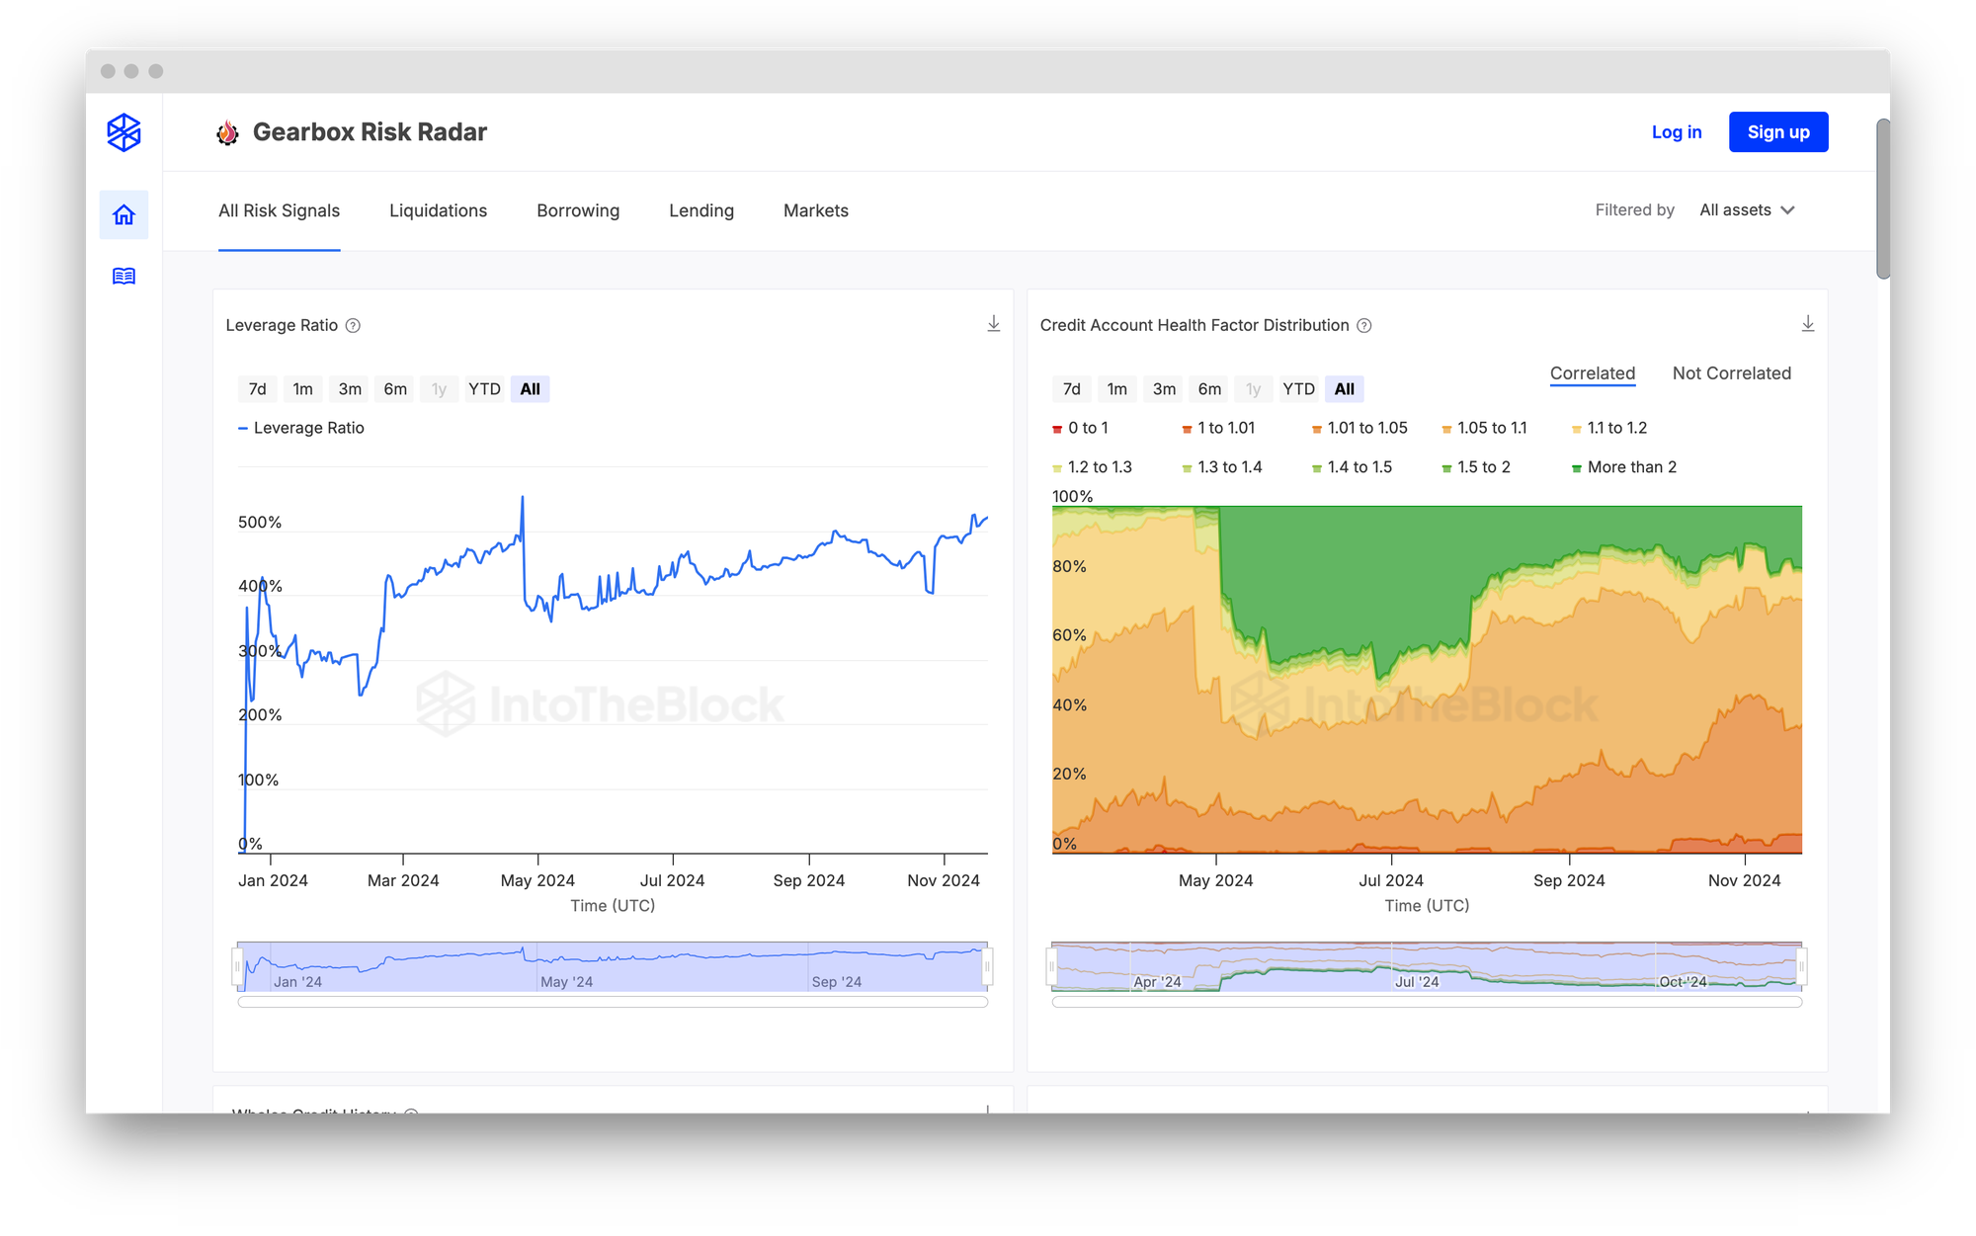The image size is (1976, 1236).
Task: Show Health Factor Distribution info icon
Action: coord(1364,326)
